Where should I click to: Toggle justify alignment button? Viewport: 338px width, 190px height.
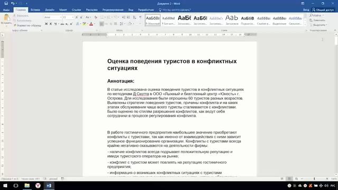116,24
